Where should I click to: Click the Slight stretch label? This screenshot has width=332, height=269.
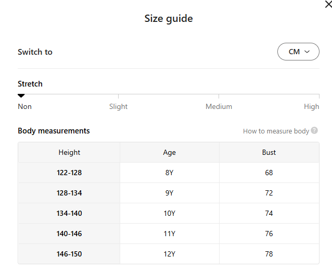(x=118, y=106)
